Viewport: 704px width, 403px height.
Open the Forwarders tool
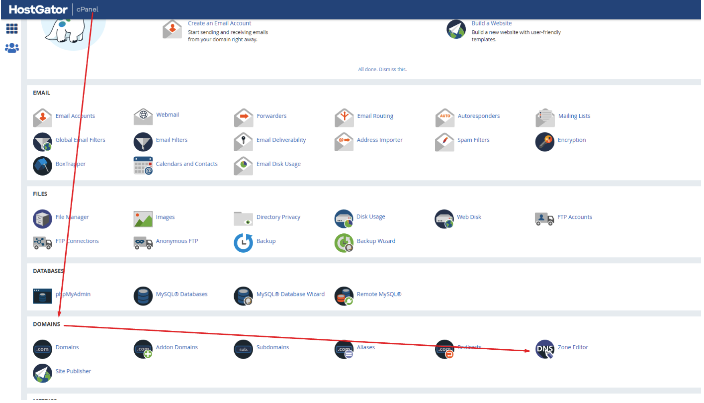pos(243,117)
